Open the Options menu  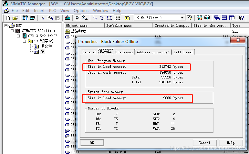81,11
